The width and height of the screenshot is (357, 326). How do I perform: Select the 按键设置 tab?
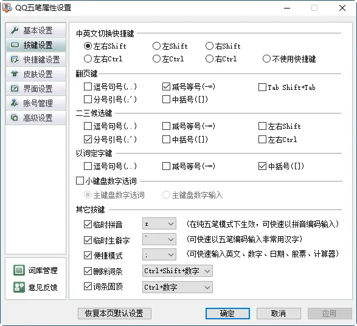[36, 45]
